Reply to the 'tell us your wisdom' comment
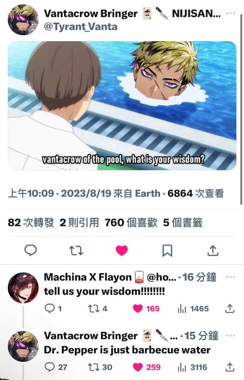This screenshot has width=244, height=380. 53,308
